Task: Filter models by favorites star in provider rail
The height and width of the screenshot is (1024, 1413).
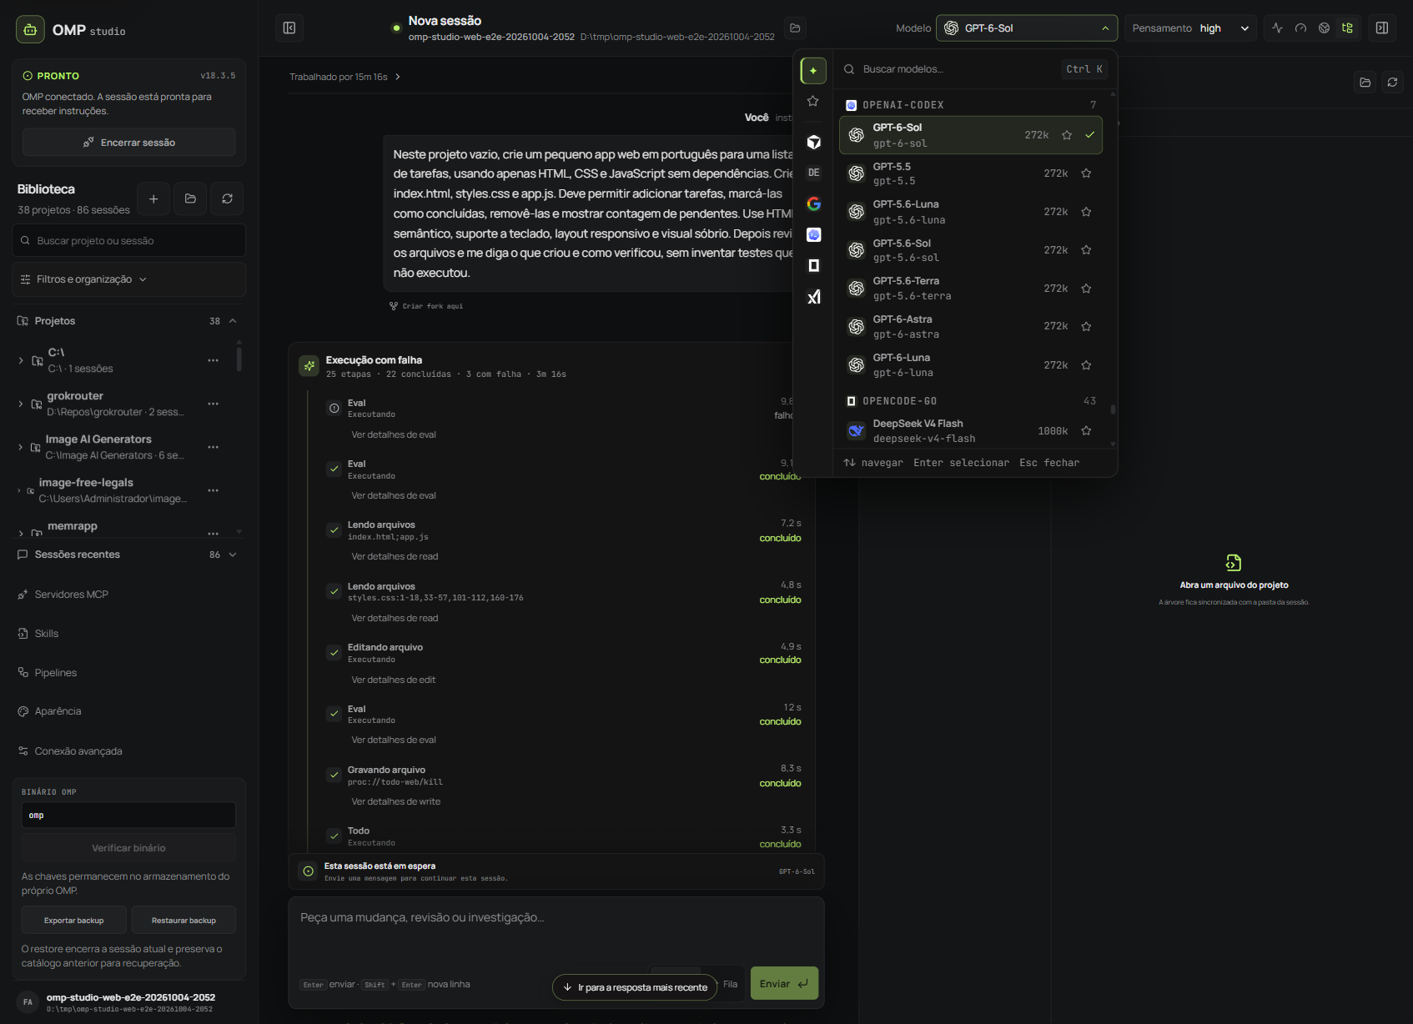Action: 813,102
